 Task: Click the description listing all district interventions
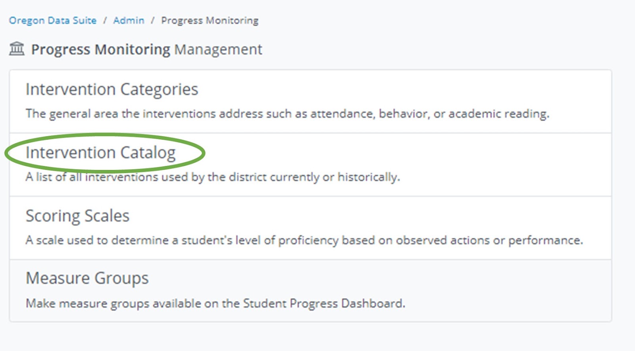tap(213, 177)
